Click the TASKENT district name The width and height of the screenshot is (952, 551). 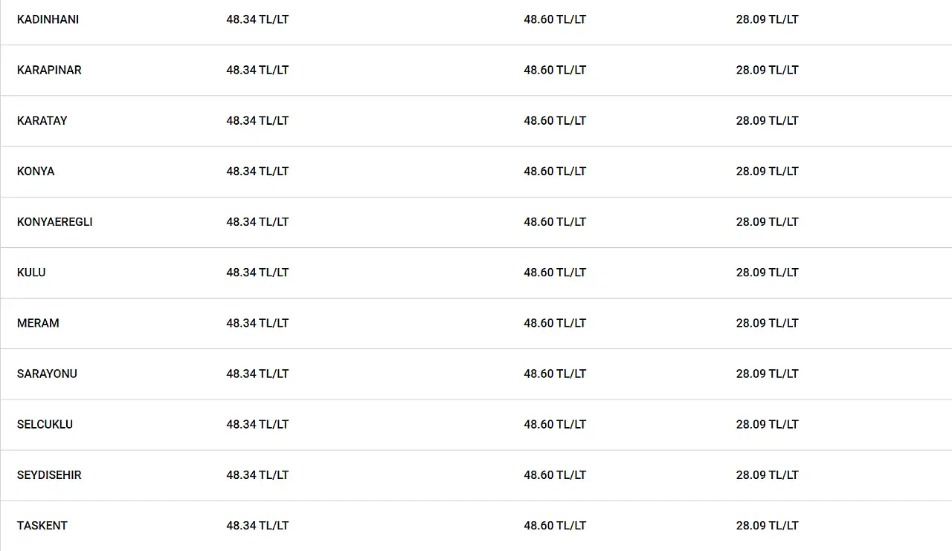click(42, 526)
